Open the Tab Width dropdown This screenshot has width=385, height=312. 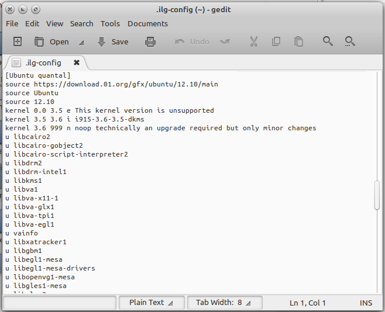225,303
